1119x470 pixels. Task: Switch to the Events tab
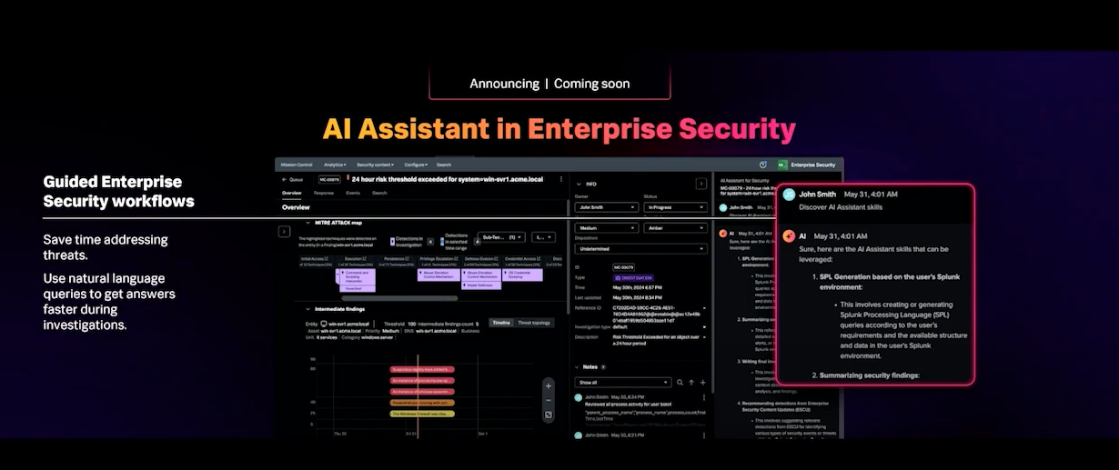pos(353,193)
